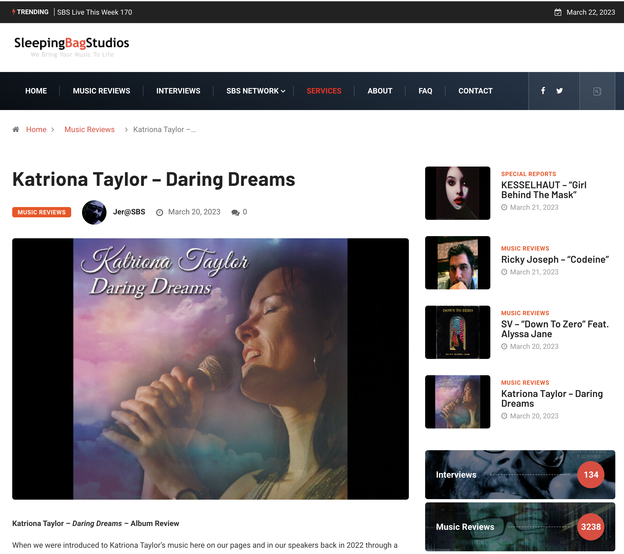Image resolution: width=624 pixels, height=554 pixels.
Task: Click the Music Reviews breadcrumb link
Action: pyautogui.click(x=89, y=130)
